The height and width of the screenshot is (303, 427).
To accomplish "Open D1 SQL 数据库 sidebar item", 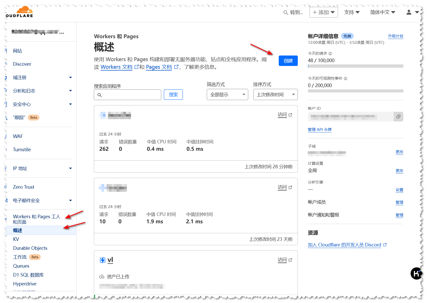I will [x=28, y=275].
